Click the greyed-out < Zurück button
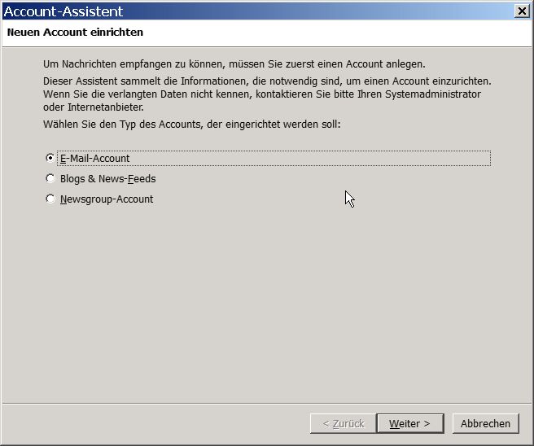The height and width of the screenshot is (446, 534). pos(344,423)
